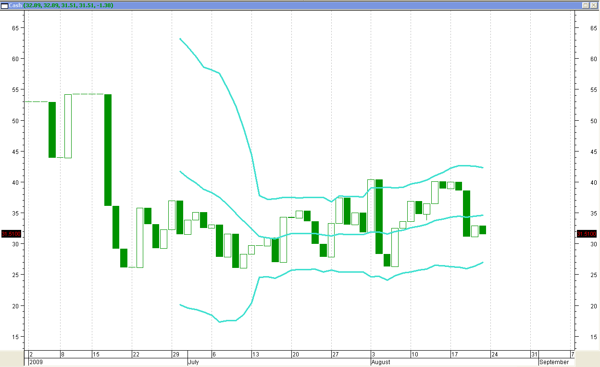Click the date 29 tick before July

(176, 354)
